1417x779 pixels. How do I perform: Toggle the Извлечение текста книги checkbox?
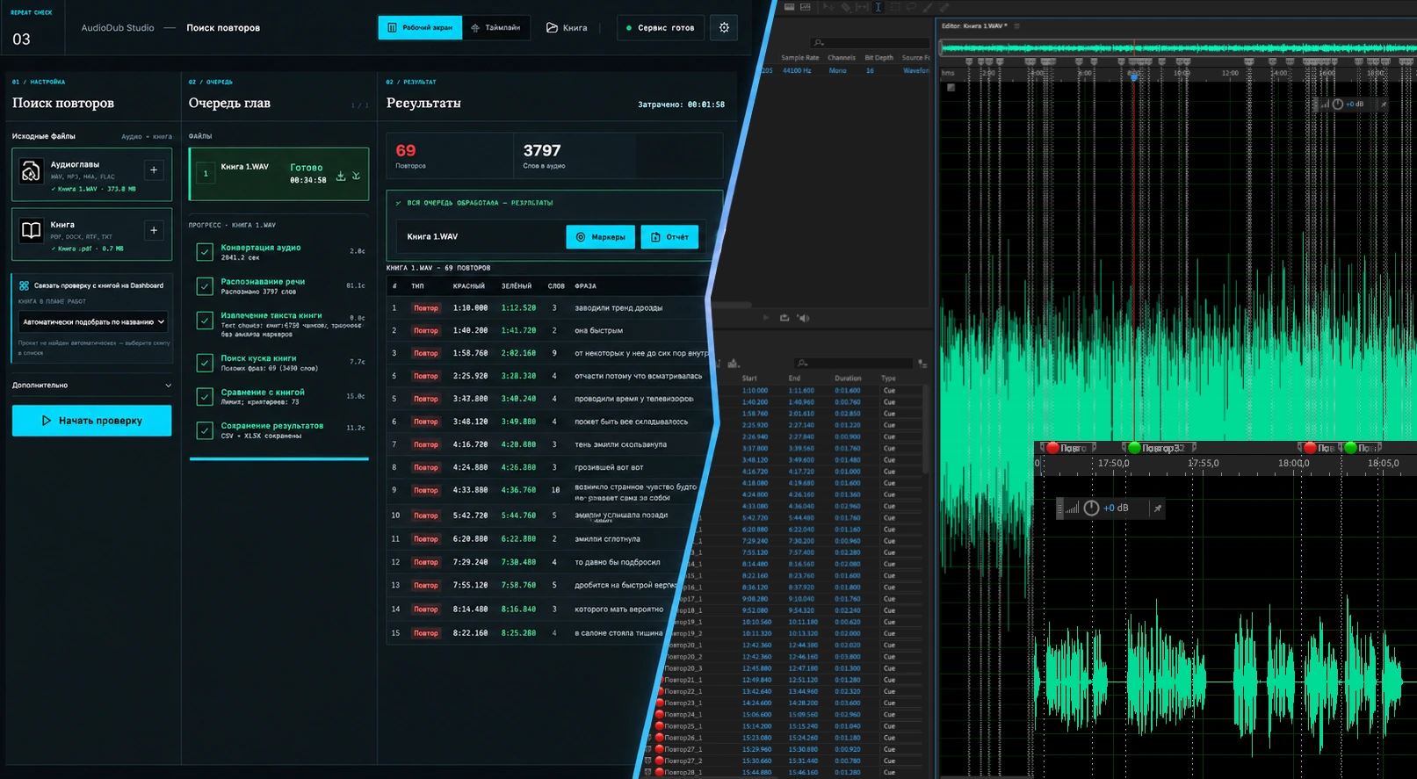(x=205, y=321)
